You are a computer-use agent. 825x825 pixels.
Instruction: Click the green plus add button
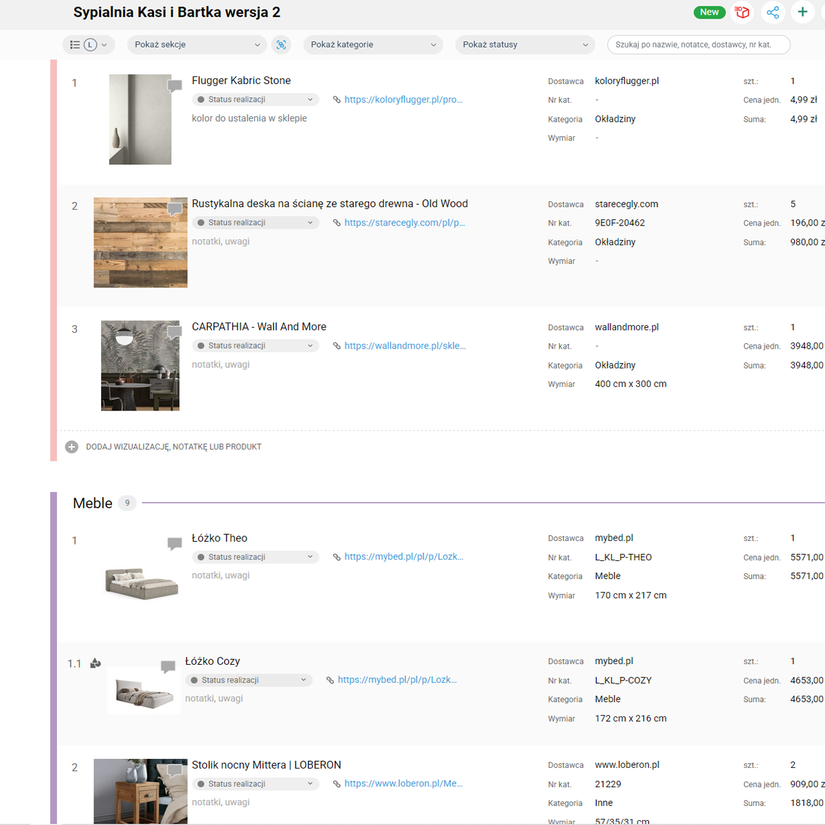(802, 12)
